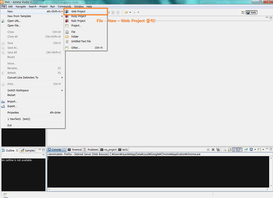Click the back navigation arrow
273x198 pixels.
pos(126,12)
